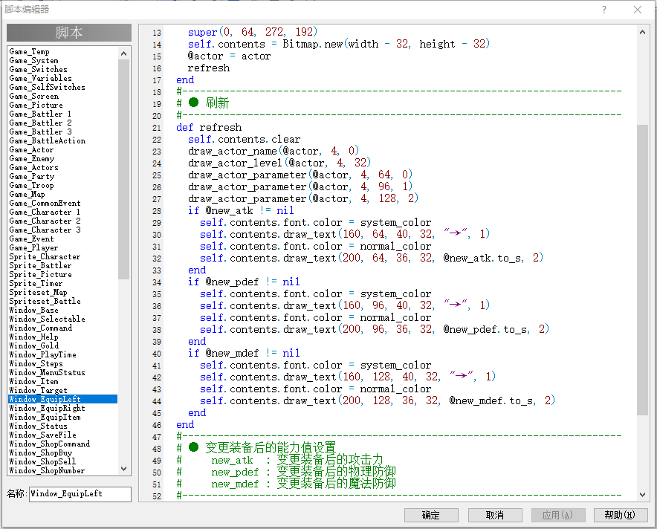Click the script list scroll up arrow
657x529 pixels.
coord(123,53)
